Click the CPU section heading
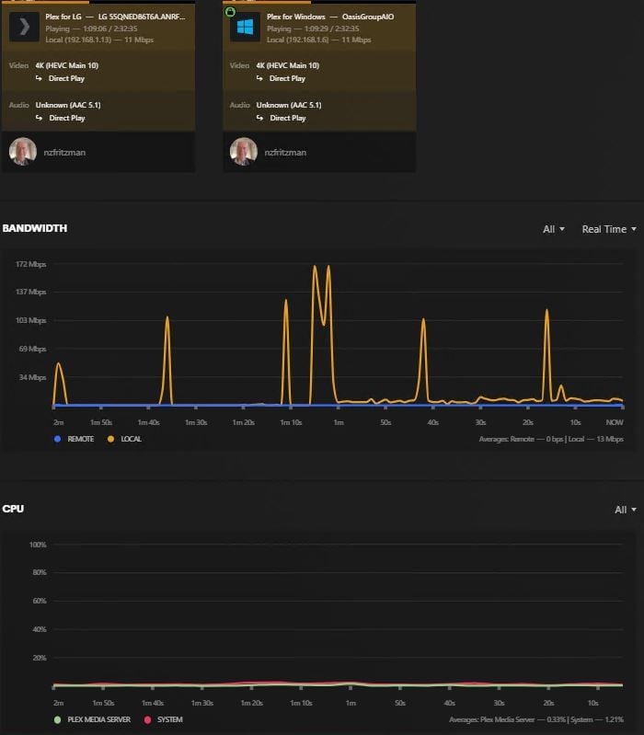The width and height of the screenshot is (644, 735). (13, 509)
